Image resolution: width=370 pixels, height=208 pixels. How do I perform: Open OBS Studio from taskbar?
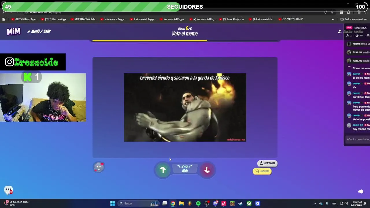coord(207,203)
